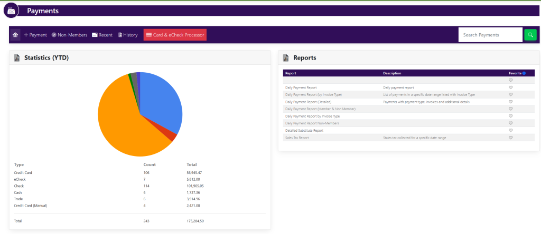Screen dimensions: 541x234
Task: Open payment History
Action: (128, 35)
